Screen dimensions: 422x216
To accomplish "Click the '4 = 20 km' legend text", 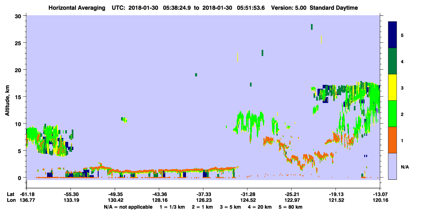I will coord(261,207).
